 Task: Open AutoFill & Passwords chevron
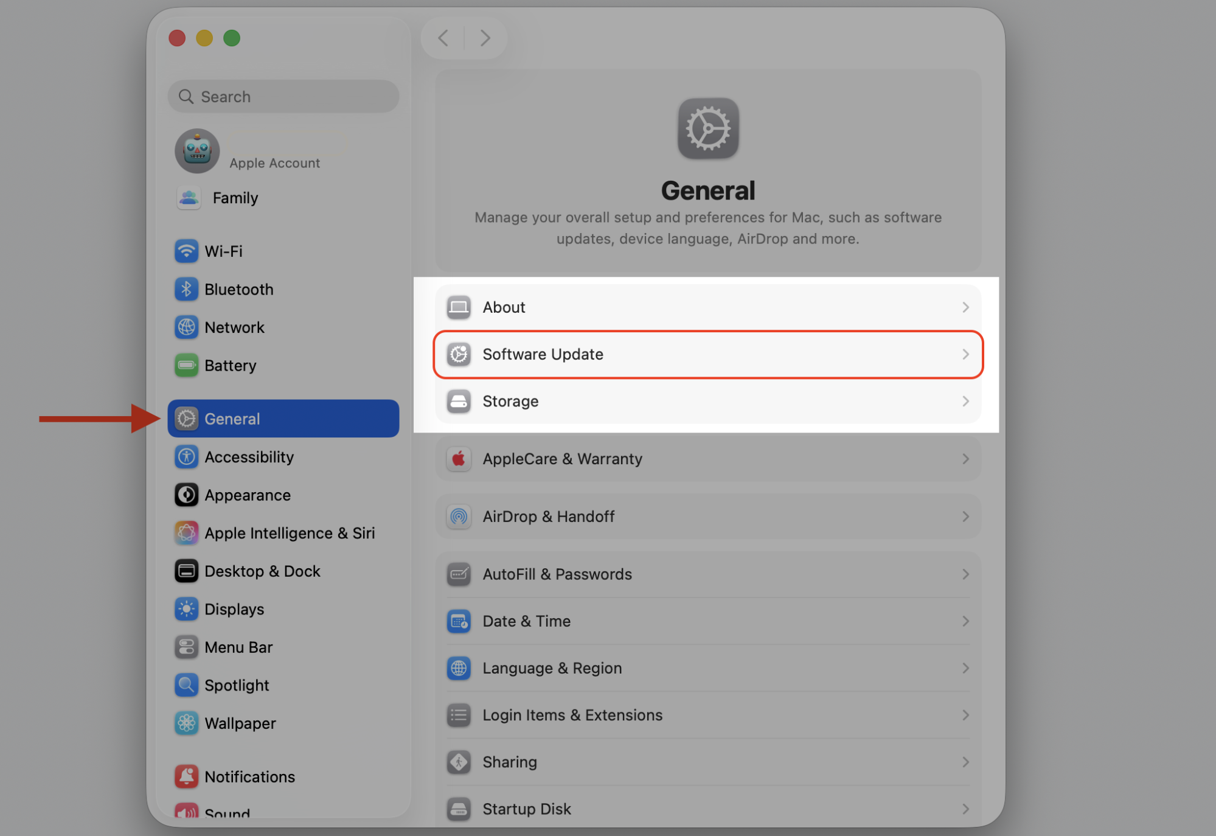coord(965,574)
